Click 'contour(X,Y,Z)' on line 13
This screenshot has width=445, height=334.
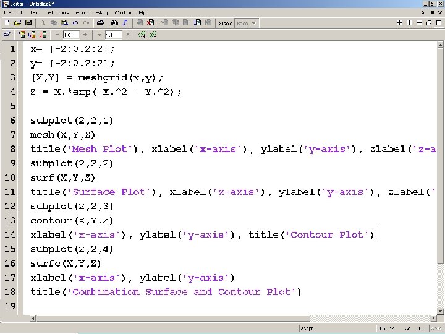(72, 220)
